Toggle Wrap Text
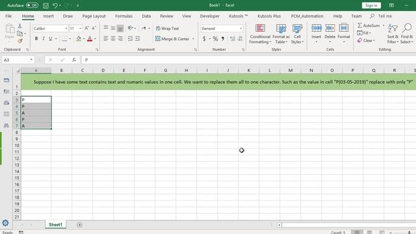Screen dimensions: 416x234 click(168, 29)
